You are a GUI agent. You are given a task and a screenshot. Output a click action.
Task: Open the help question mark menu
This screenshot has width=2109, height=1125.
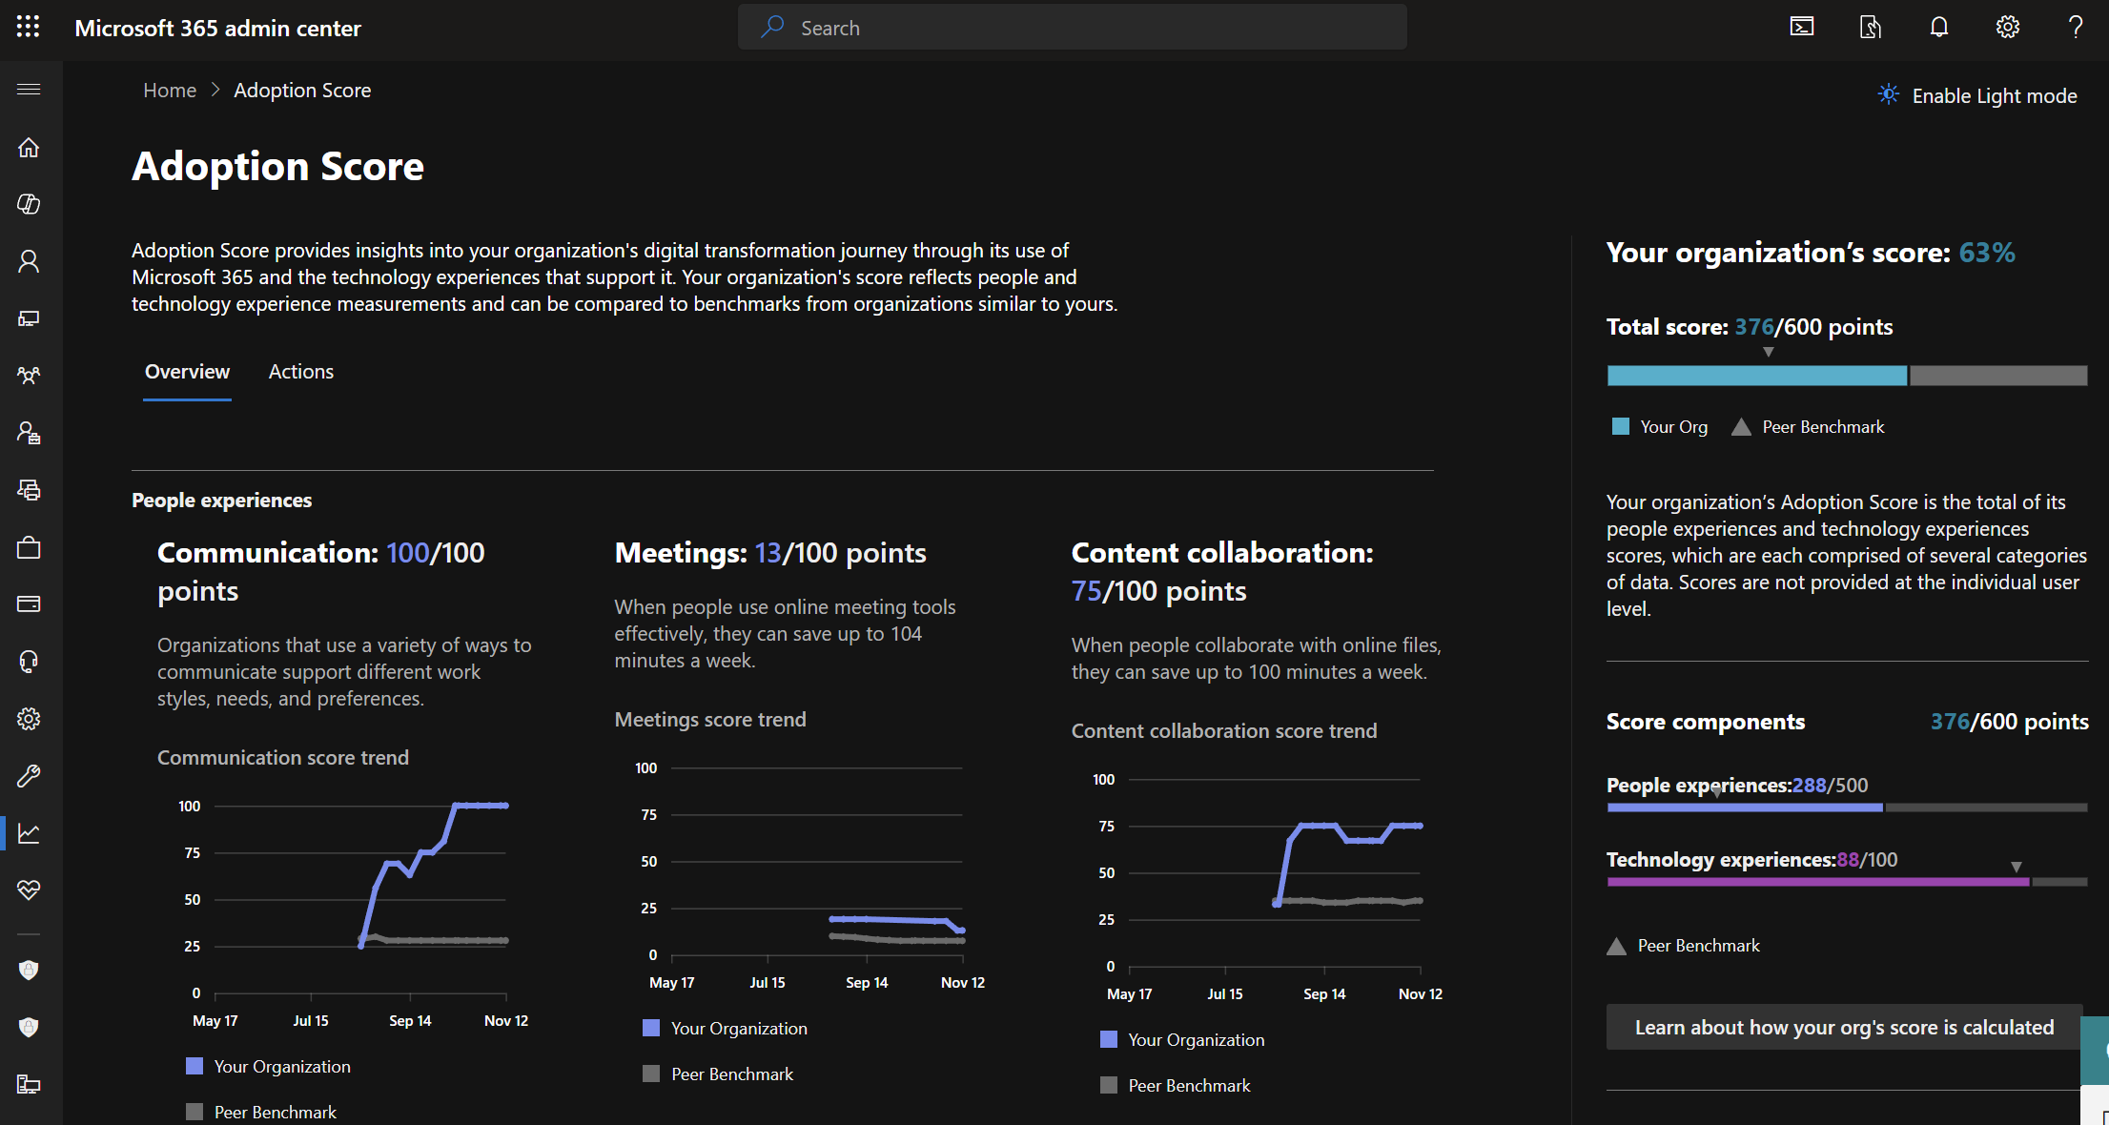[x=2075, y=28]
